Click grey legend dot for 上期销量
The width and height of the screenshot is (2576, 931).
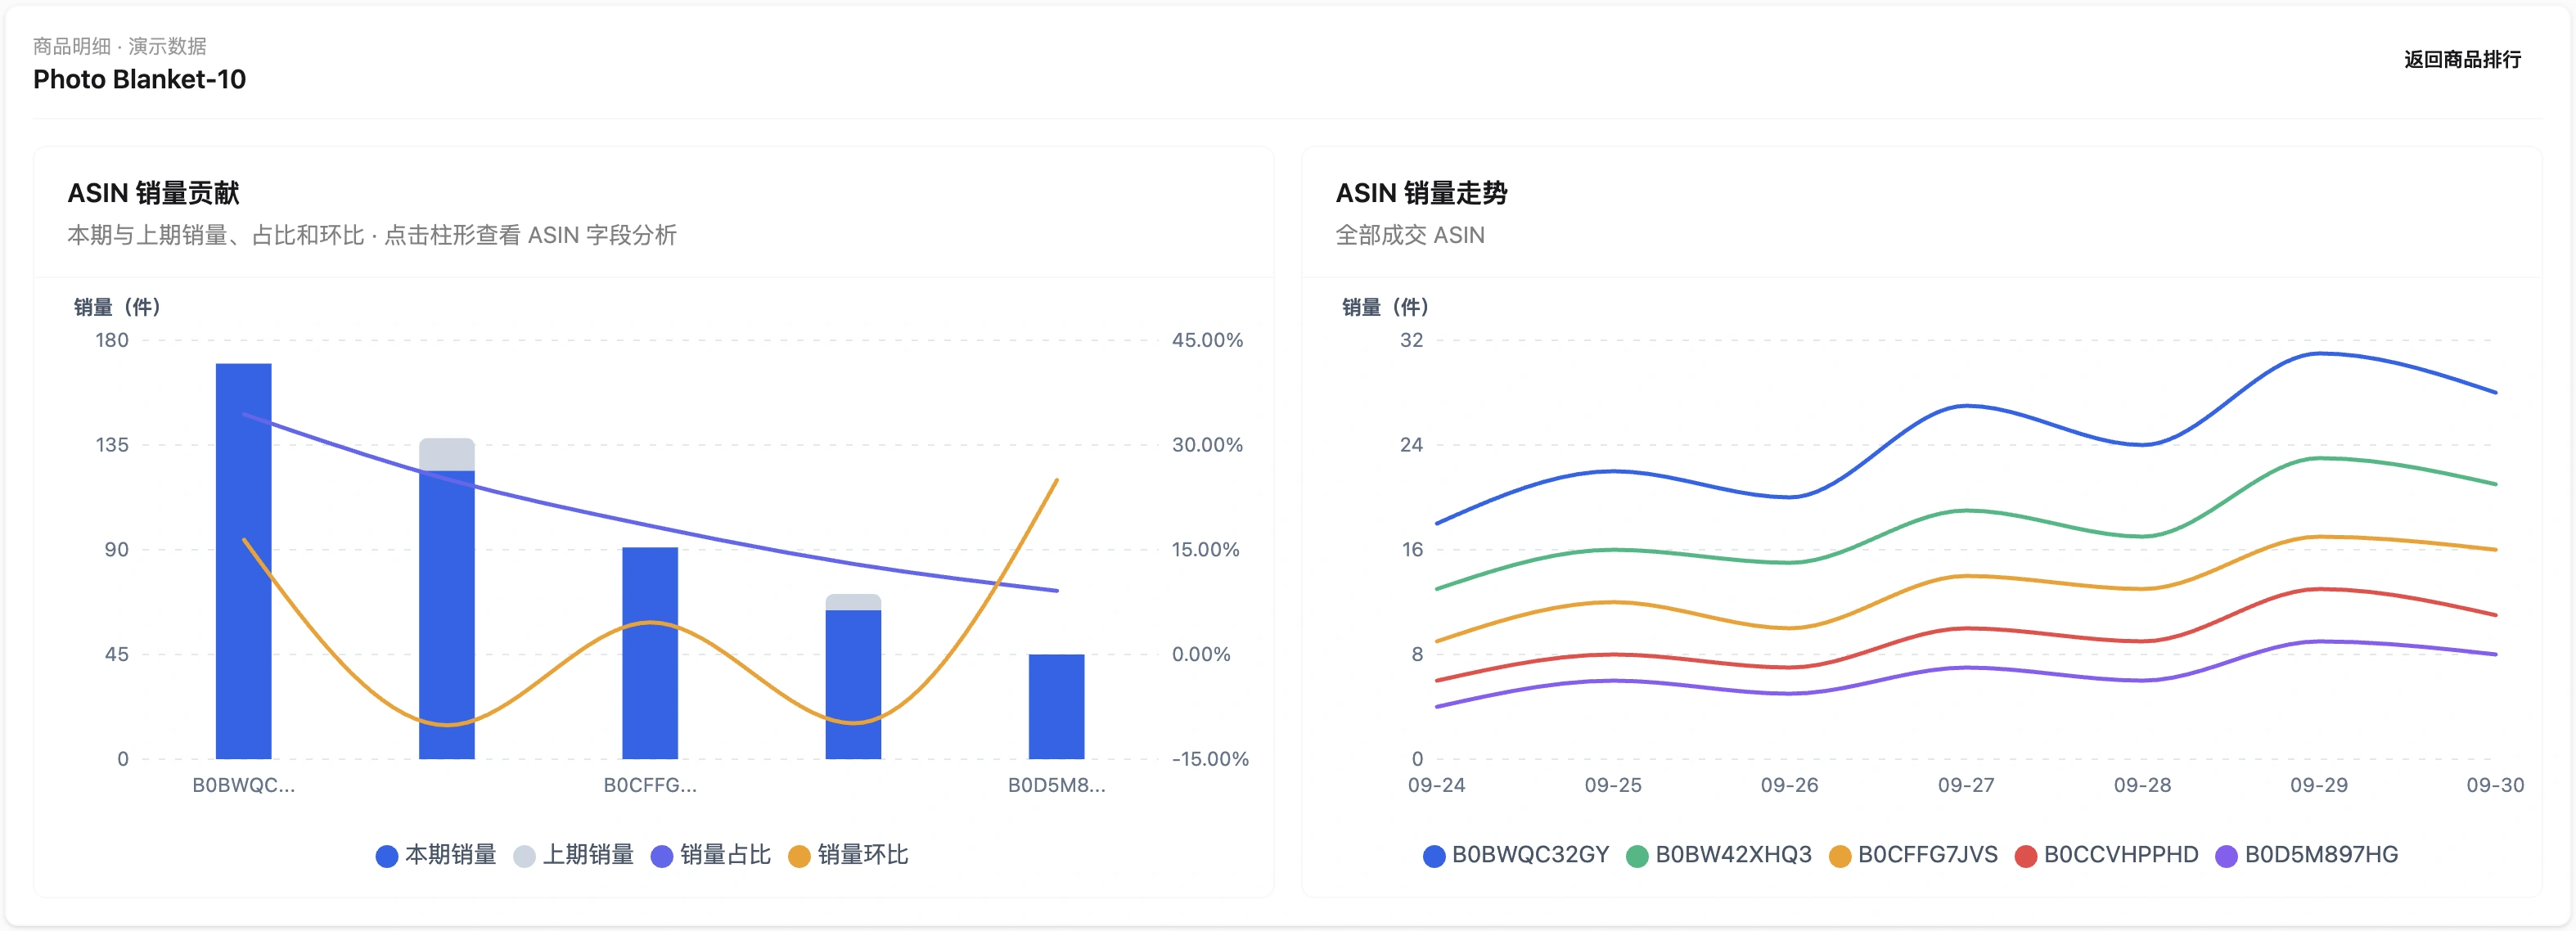pos(524,856)
